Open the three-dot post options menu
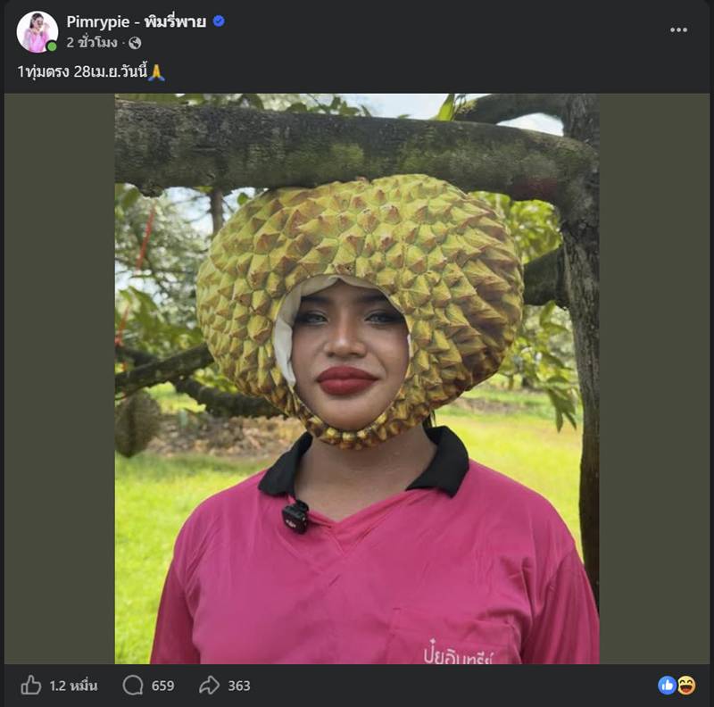This screenshot has width=714, height=707. (x=677, y=28)
